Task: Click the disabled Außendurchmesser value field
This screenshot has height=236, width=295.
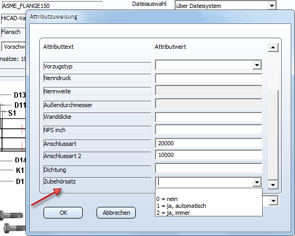Action: point(209,103)
